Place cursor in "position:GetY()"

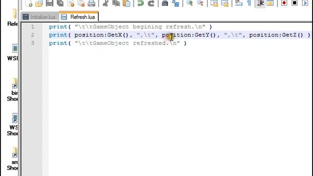189,35
